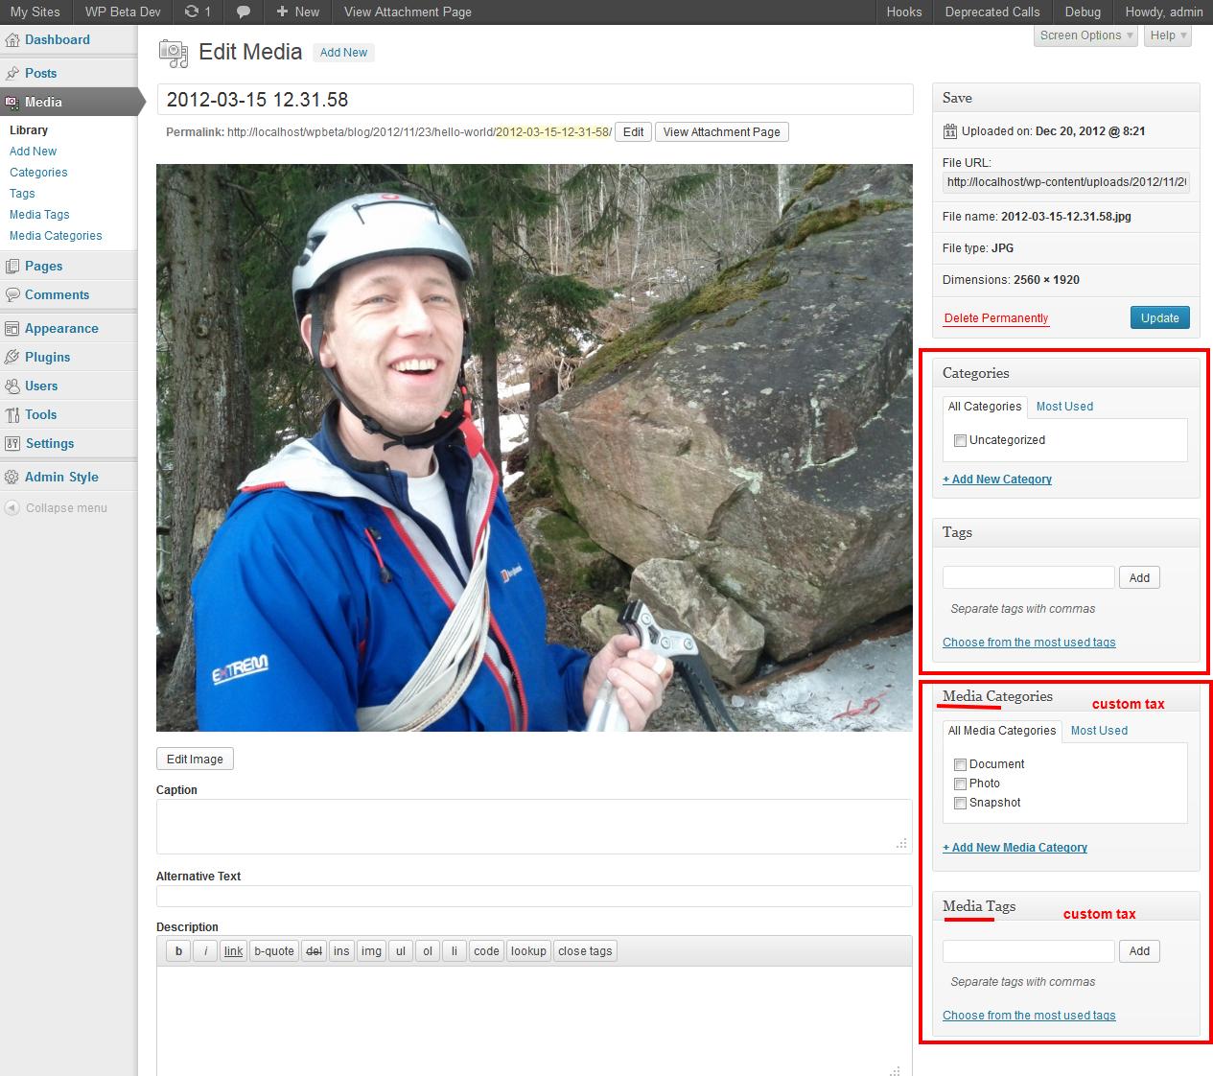Choose from most used tags in Tags box
The width and height of the screenshot is (1213, 1076).
(x=1029, y=643)
